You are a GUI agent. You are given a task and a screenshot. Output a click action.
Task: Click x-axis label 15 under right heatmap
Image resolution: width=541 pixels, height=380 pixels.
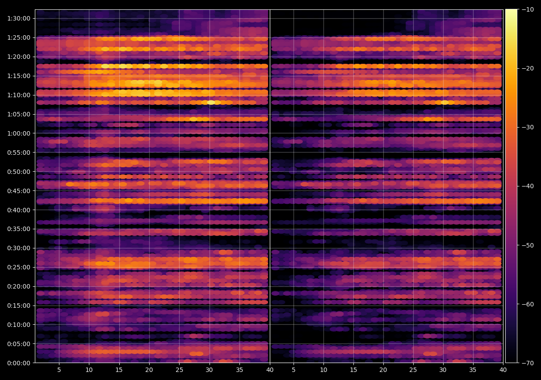[x=353, y=370]
